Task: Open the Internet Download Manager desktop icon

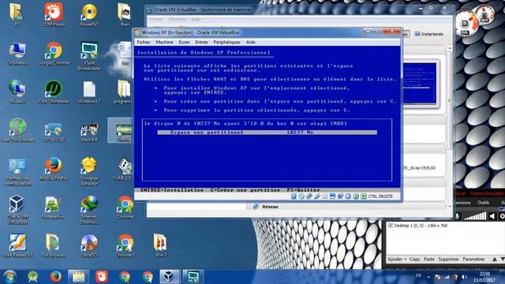Action: point(89,209)
